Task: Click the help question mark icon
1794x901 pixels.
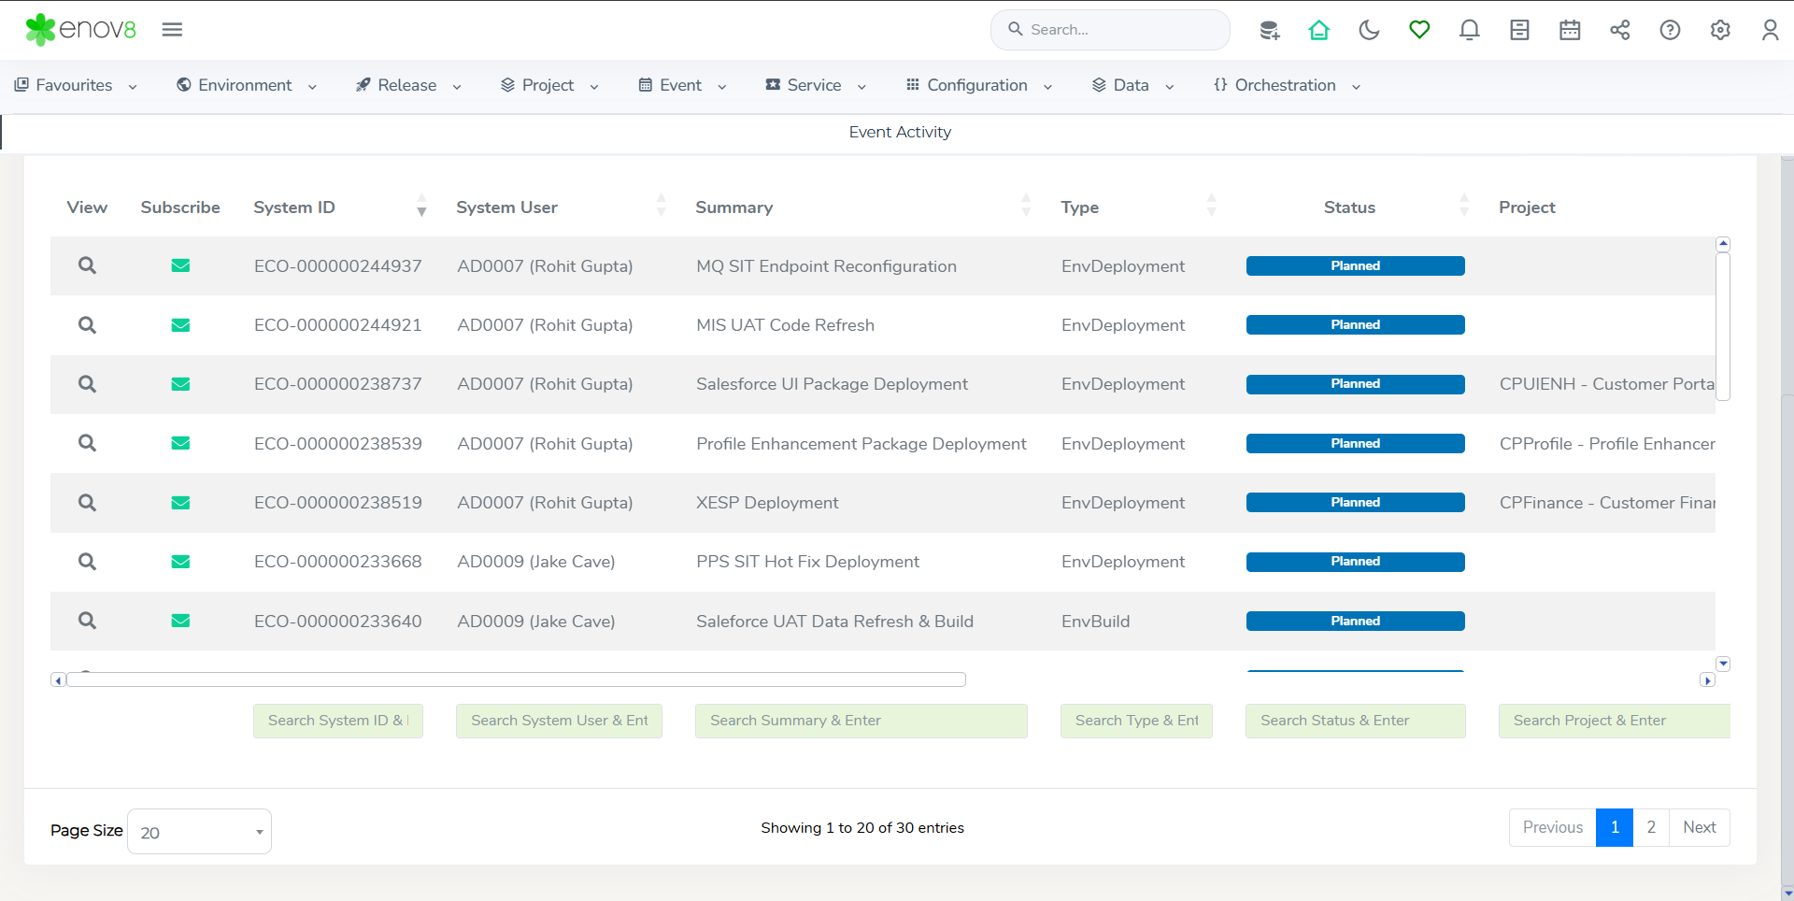Action: click(x=1670, y=30)
